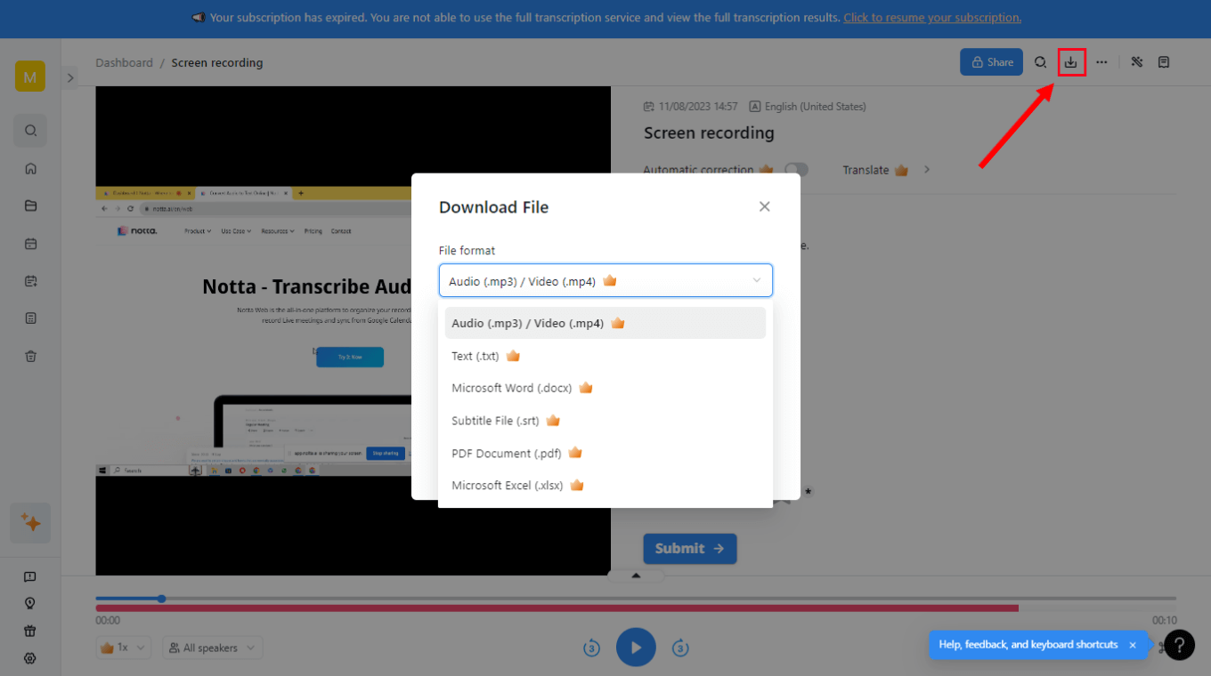Open the folders icon in sidebar

(x=30, y=205)
